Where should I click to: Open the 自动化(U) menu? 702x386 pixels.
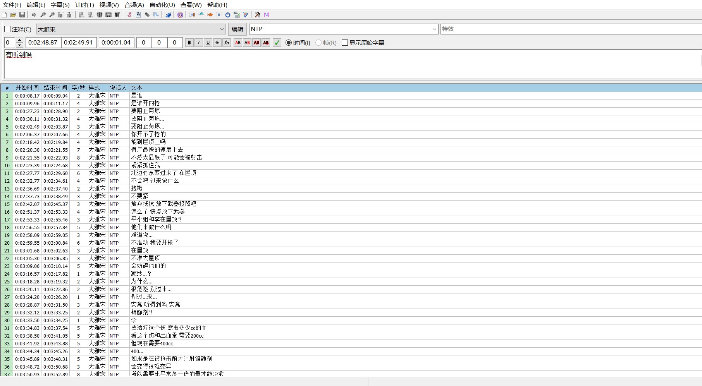[x=162, y=5]
